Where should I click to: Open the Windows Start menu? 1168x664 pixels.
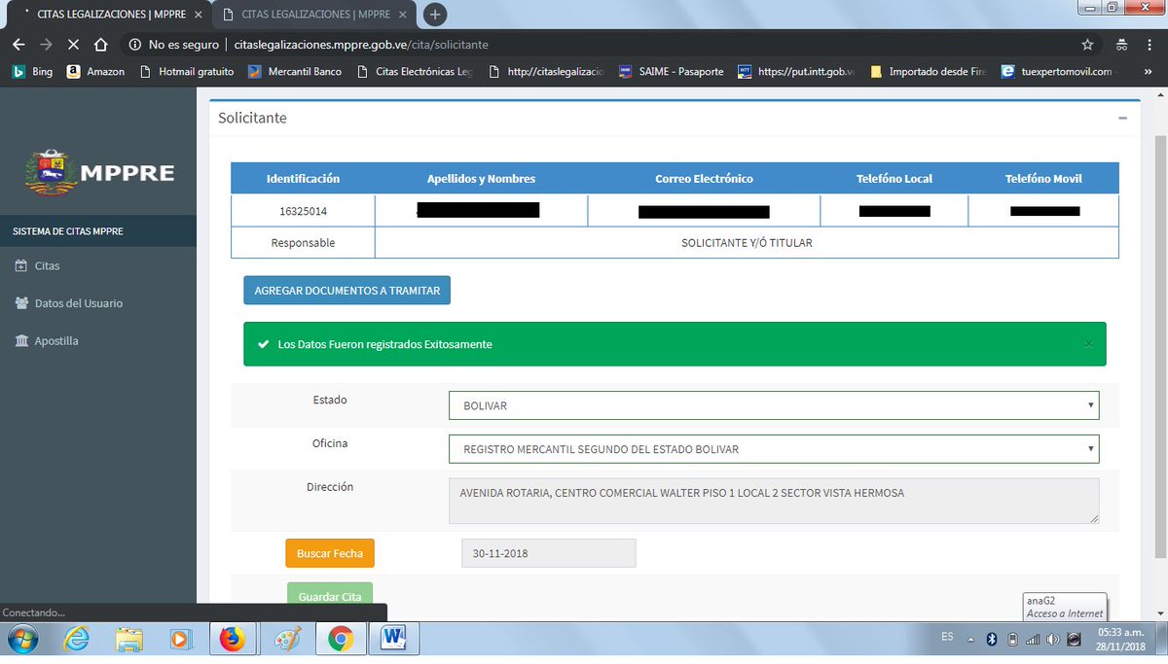click(x=21, y=639)
